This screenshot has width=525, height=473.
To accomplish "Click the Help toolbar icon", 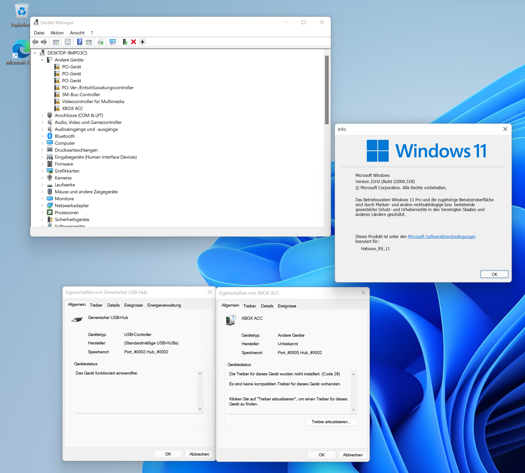I will [x=79, y=42].
